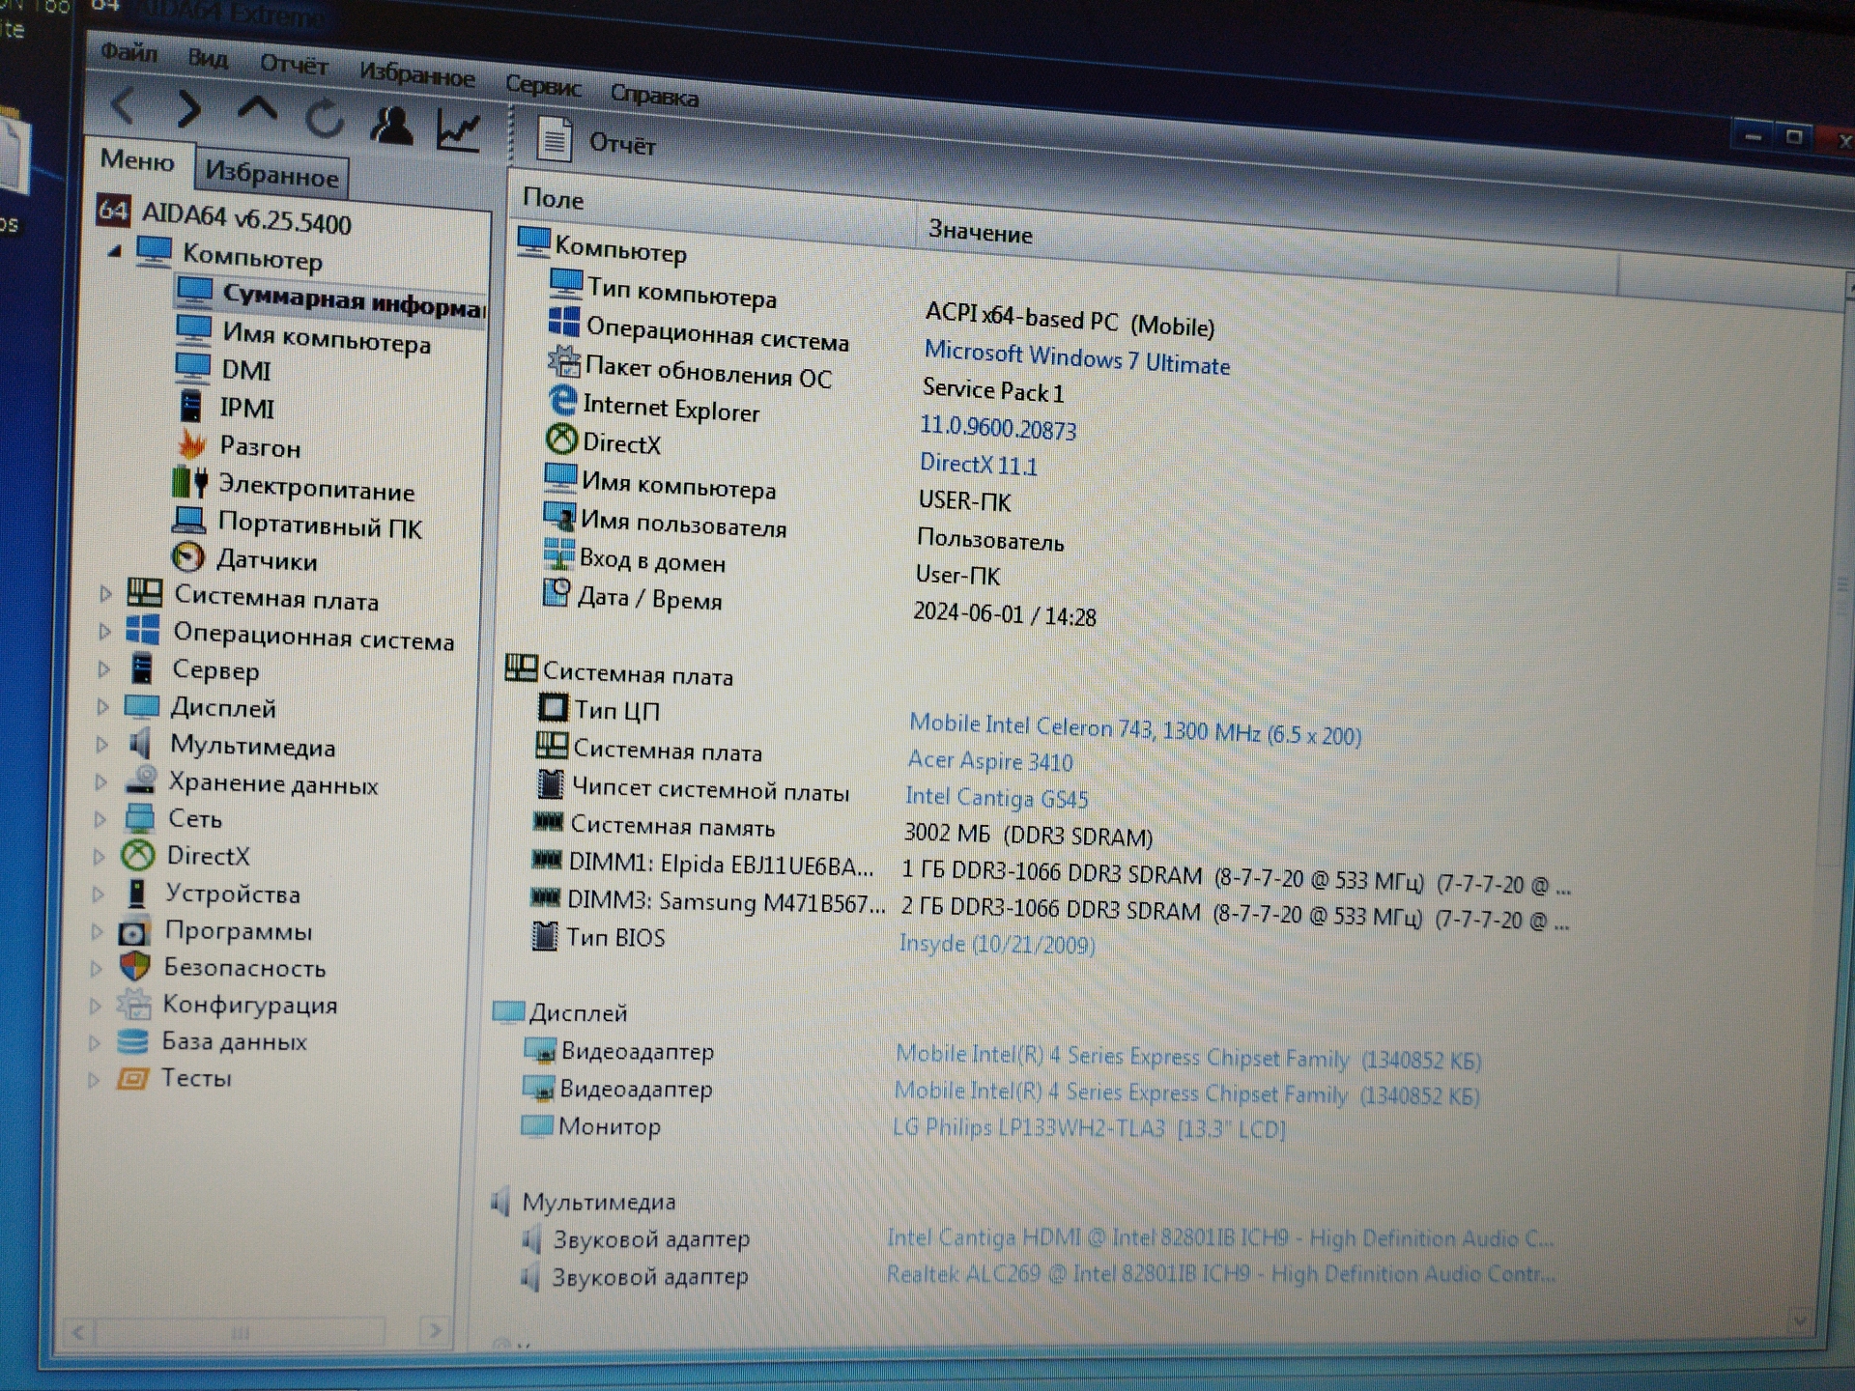Select the Датчики gauge icon
This screenshot has height=1391, width=1855.
187,557
